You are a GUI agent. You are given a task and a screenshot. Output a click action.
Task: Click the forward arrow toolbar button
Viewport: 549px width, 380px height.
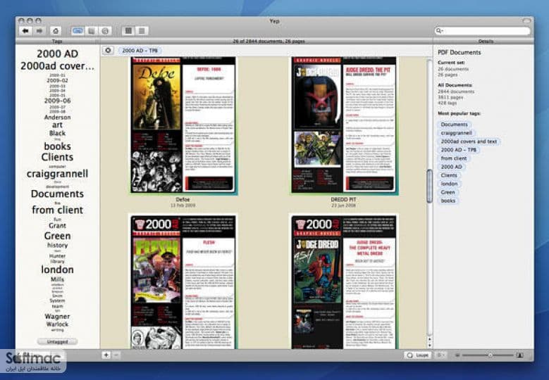click(39, 31)
